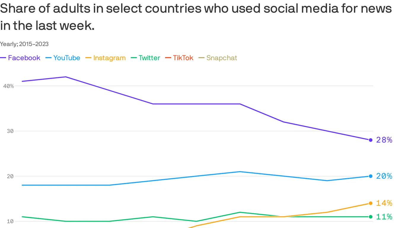Click the Snapchat legend label
The width and height of the screenshot is (405, 228).
(222, 58)
